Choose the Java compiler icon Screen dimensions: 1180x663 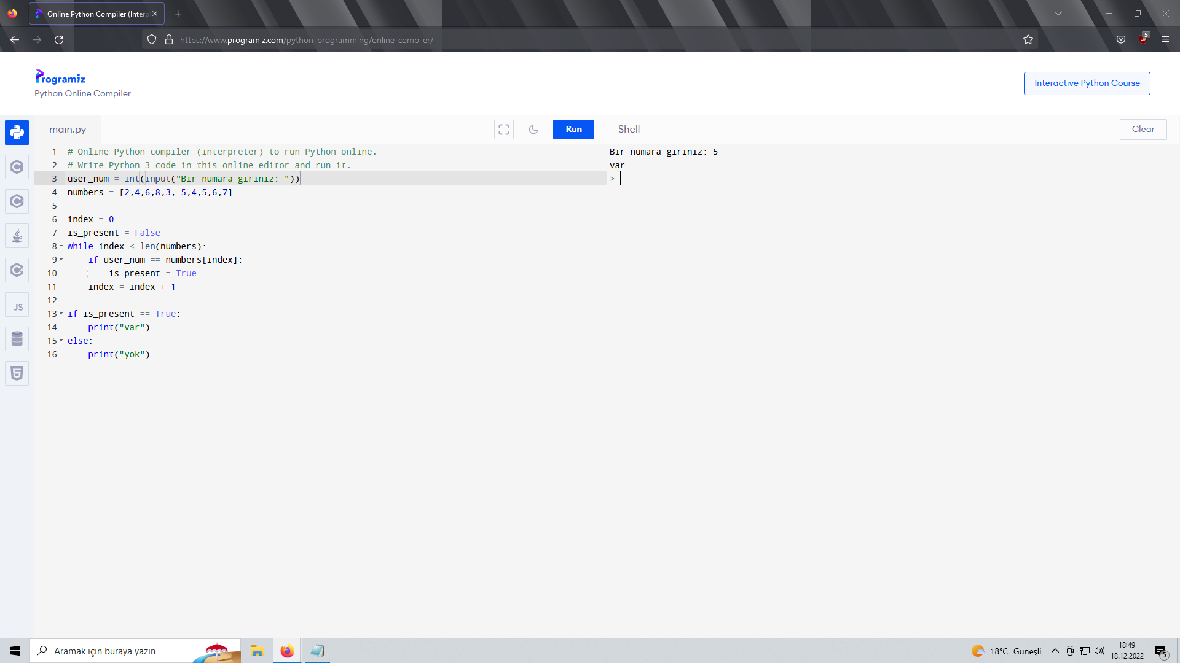(17, 236)
